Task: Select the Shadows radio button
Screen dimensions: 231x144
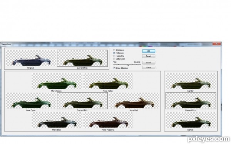Action: (114, 50)
